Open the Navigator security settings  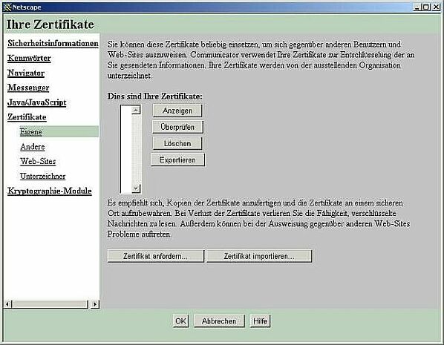(26, 73)
